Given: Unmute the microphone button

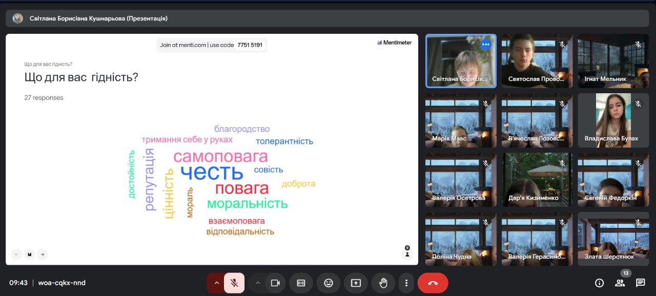Looking at the screenshot, I should pyautogui.click(x=234, y=283).
